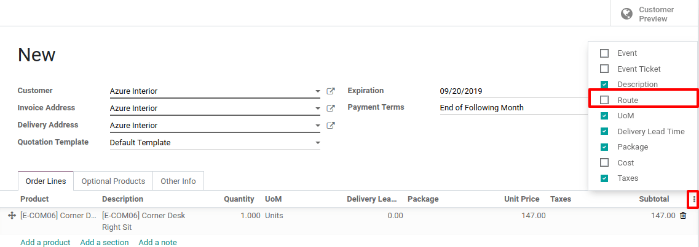699x247 pixels.
Task: Click the drag handle on order line
Action: (12, 216)
